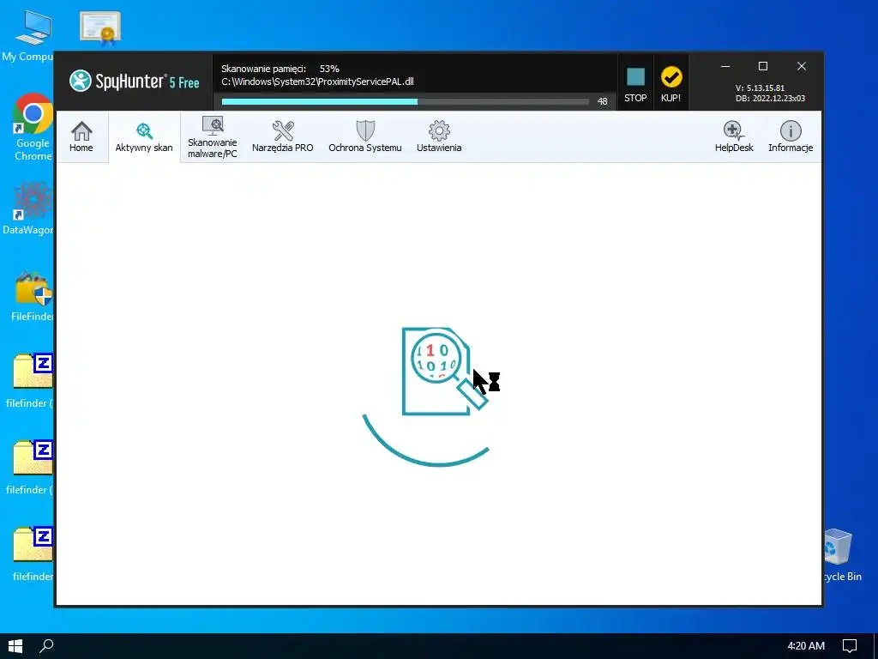Close the SpyHunter window
The image size is (878, 659).
tap(802, 66)
